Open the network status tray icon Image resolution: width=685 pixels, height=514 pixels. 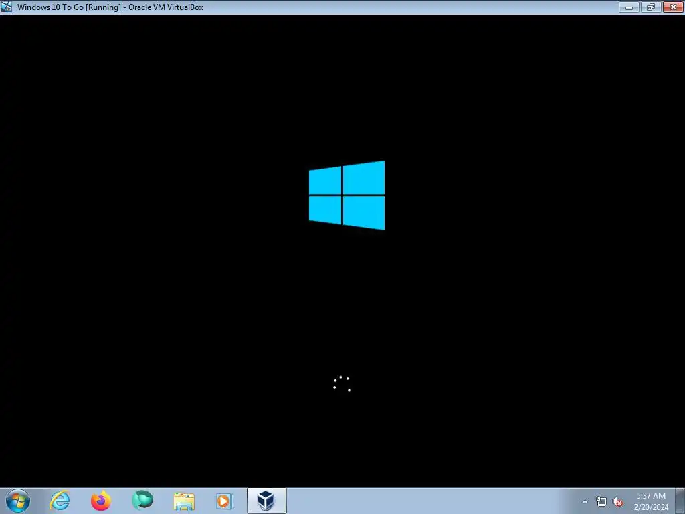pyautogui.click(x=601, y=502)
